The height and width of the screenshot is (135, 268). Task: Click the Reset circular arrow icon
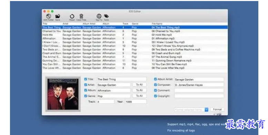tap(72, 16)
